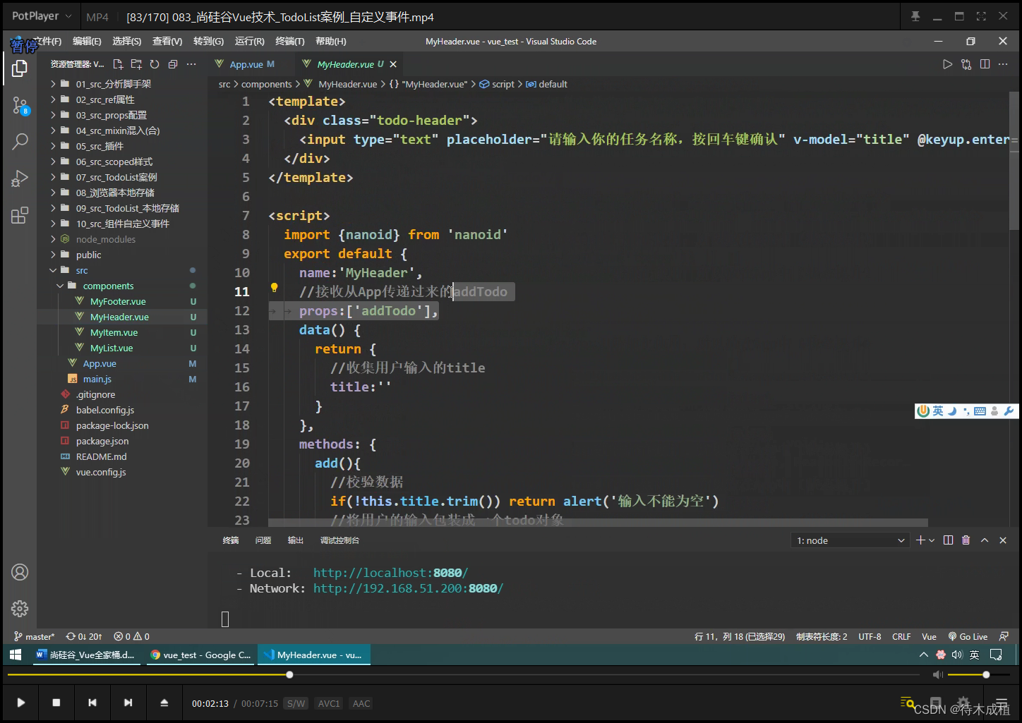The width and height of the screenshot is (1022, 723).
Task: Open the 查看(V) menu
Action: tap(167, 42)
